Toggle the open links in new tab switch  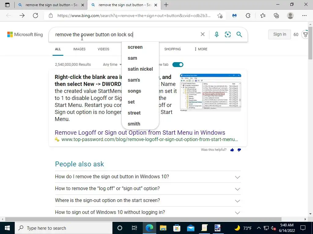(178, 65)
